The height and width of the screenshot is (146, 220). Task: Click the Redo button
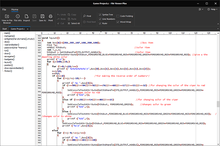coord(61,19)
